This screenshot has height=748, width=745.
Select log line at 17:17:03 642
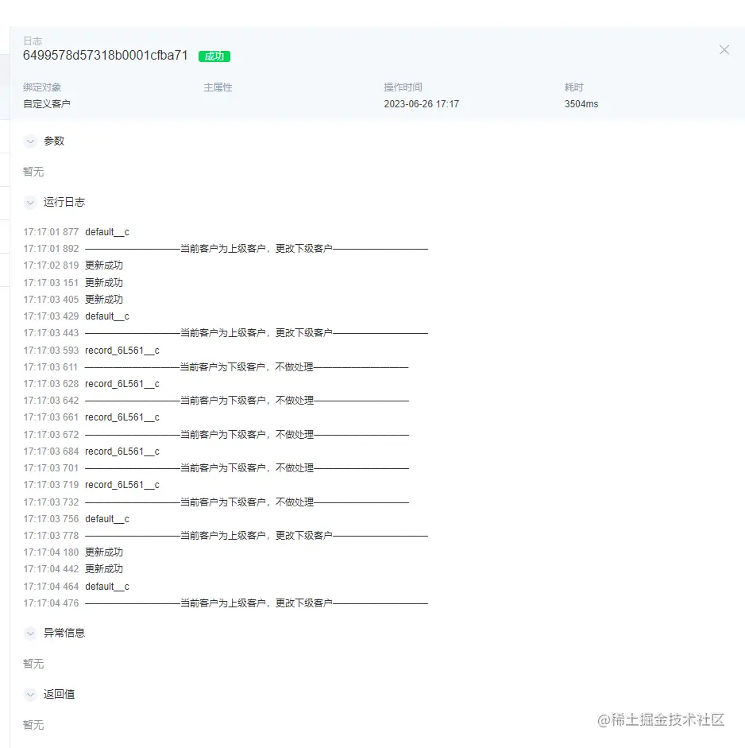[216, 401]
